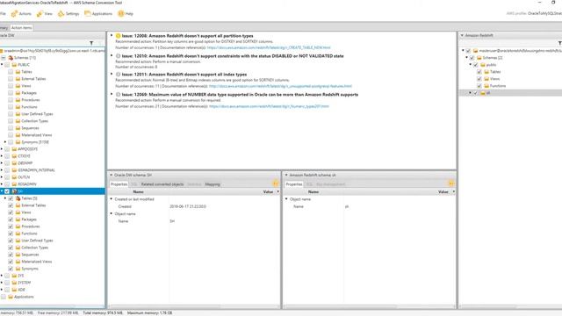The height and width of the screenshot is (316, 562).
Task: Open the Applications menu
Action: point(98,14)
